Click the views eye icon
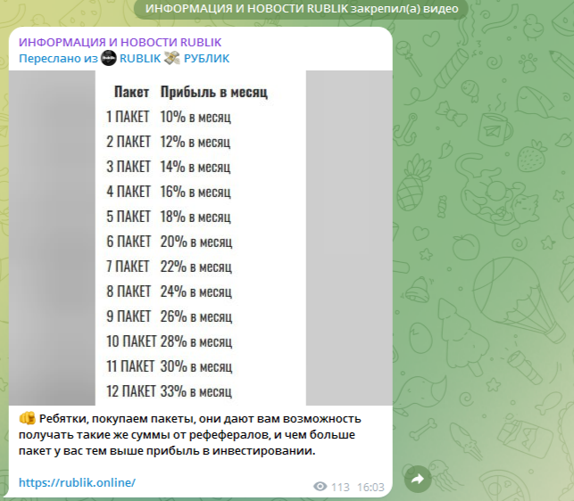 320,487
